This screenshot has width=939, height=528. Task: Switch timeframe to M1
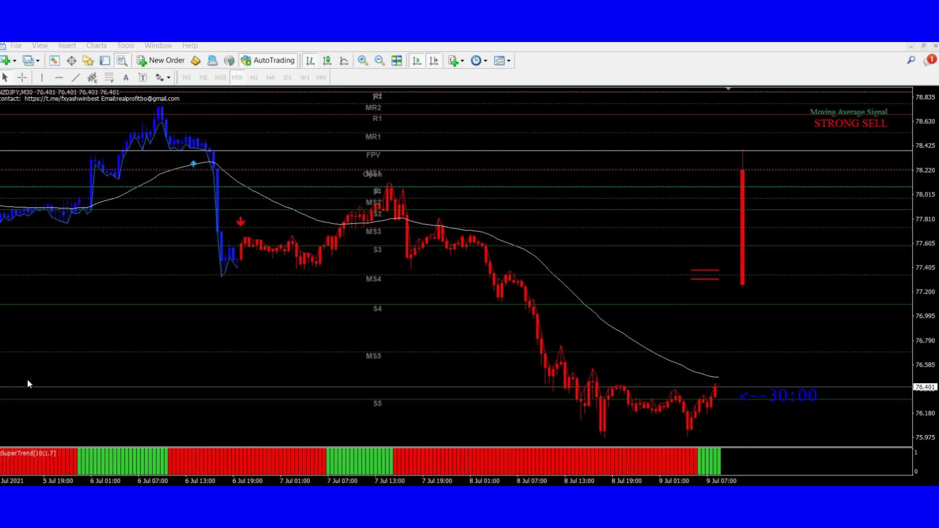(187, 77)
